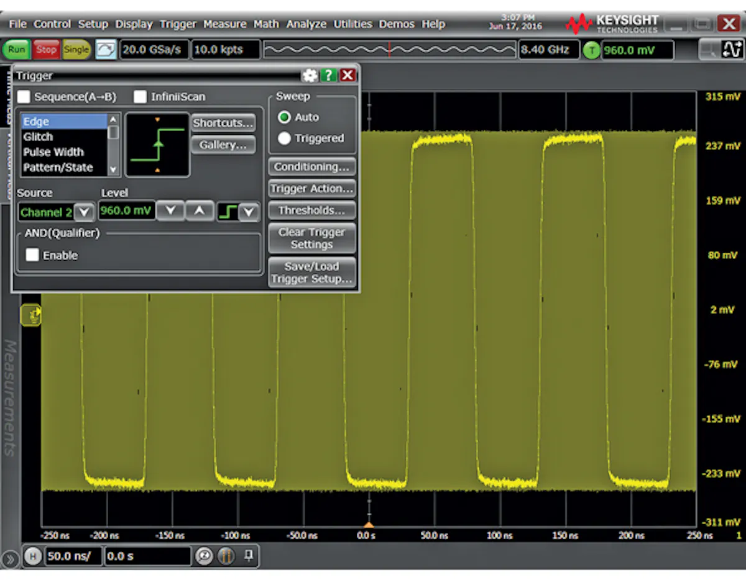This screenshot has width=746, height=580.
Task: Click the trigger type list down arrow
Action: click(x=113, y=169)
